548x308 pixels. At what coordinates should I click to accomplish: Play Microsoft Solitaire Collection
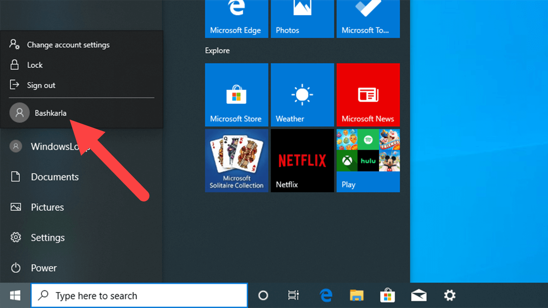point(236,161)
